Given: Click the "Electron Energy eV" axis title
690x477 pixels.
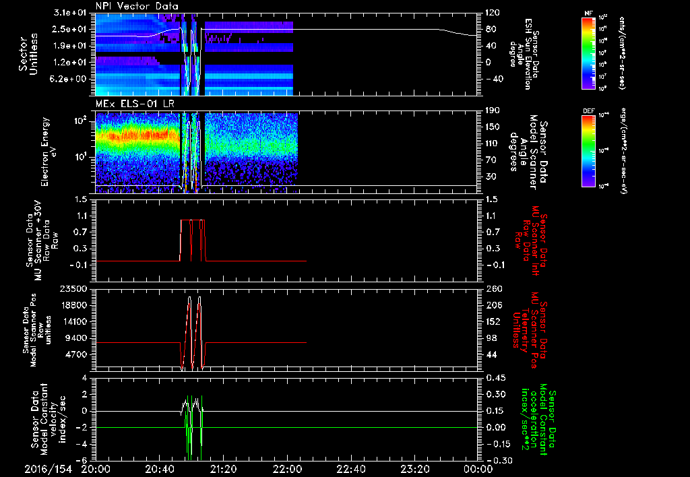Looking at the screenshot, I should coord(49,152).
